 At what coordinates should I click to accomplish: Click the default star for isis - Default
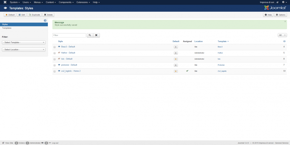(176, 59)
